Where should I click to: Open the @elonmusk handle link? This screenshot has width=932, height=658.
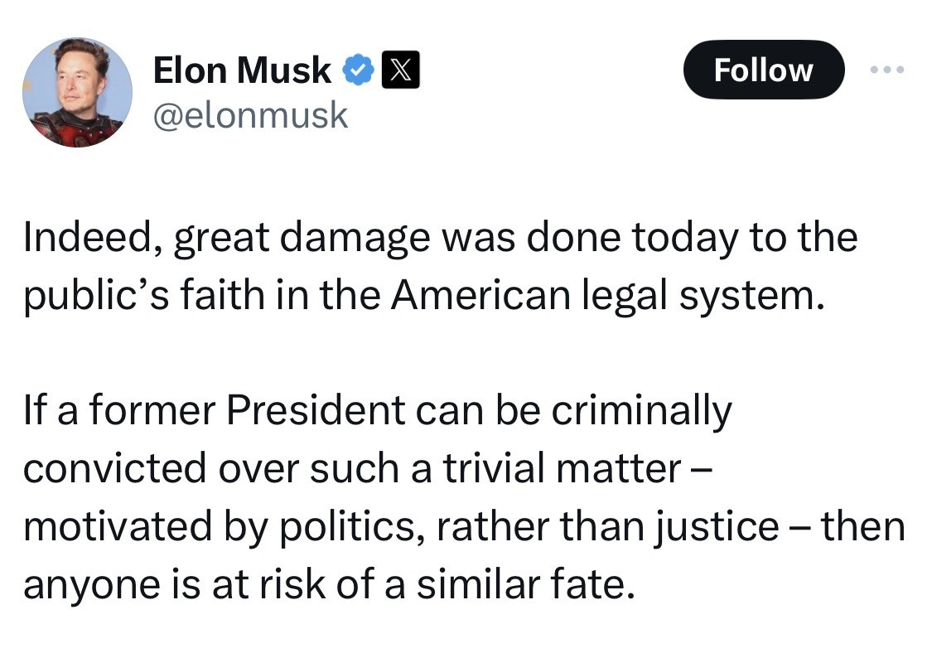tap(250, 115)
